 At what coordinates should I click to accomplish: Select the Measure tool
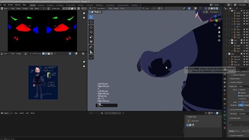(x=91, y=52)
